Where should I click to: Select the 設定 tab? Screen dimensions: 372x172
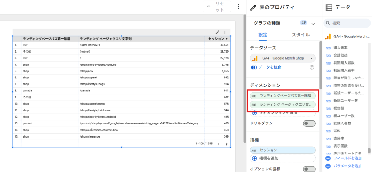pos(263,35)
